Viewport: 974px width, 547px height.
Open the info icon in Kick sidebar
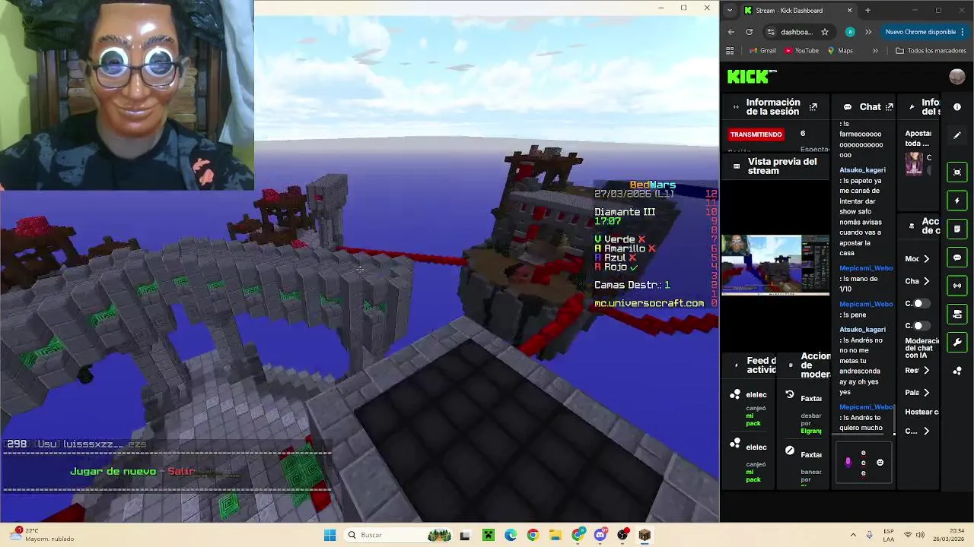point(957,107)
